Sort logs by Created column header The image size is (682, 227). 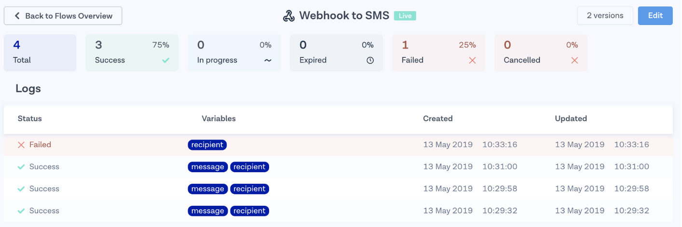point(437,119)
